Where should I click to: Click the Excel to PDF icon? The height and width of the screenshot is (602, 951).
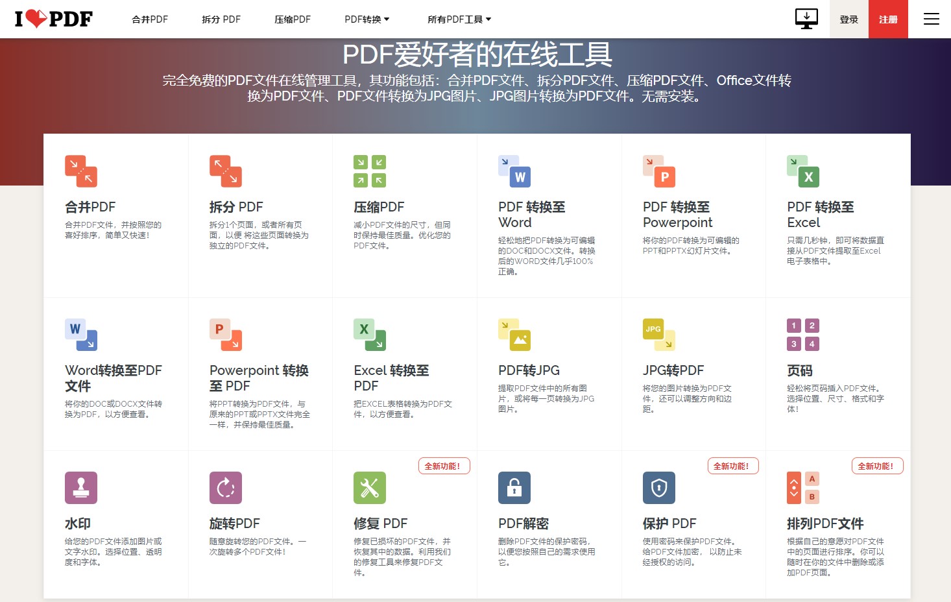[370, 335]
